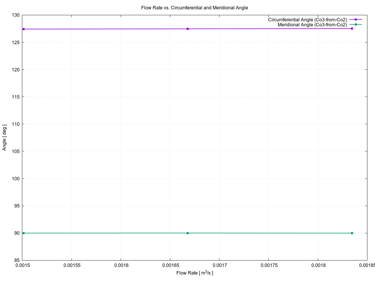Click the 0.00165 x-axis tick label
Viewport: 375px width, 281px height.
170,265
